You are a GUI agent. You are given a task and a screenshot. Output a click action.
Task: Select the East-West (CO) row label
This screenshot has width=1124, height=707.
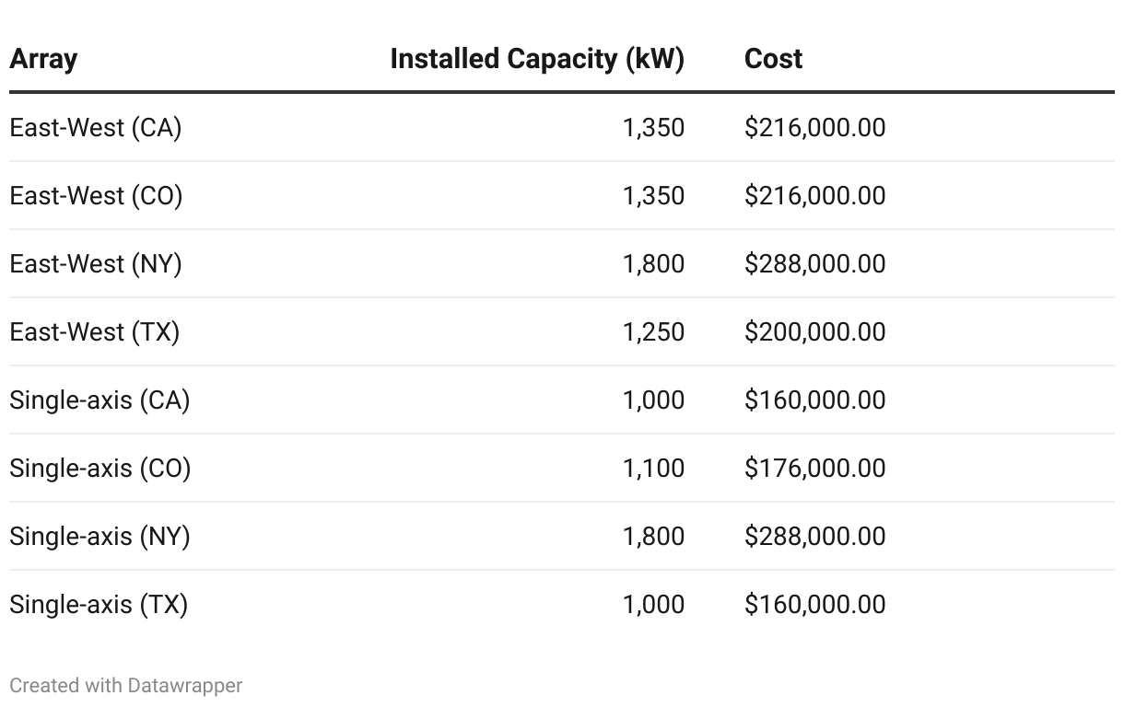click(x=96, y=196)
